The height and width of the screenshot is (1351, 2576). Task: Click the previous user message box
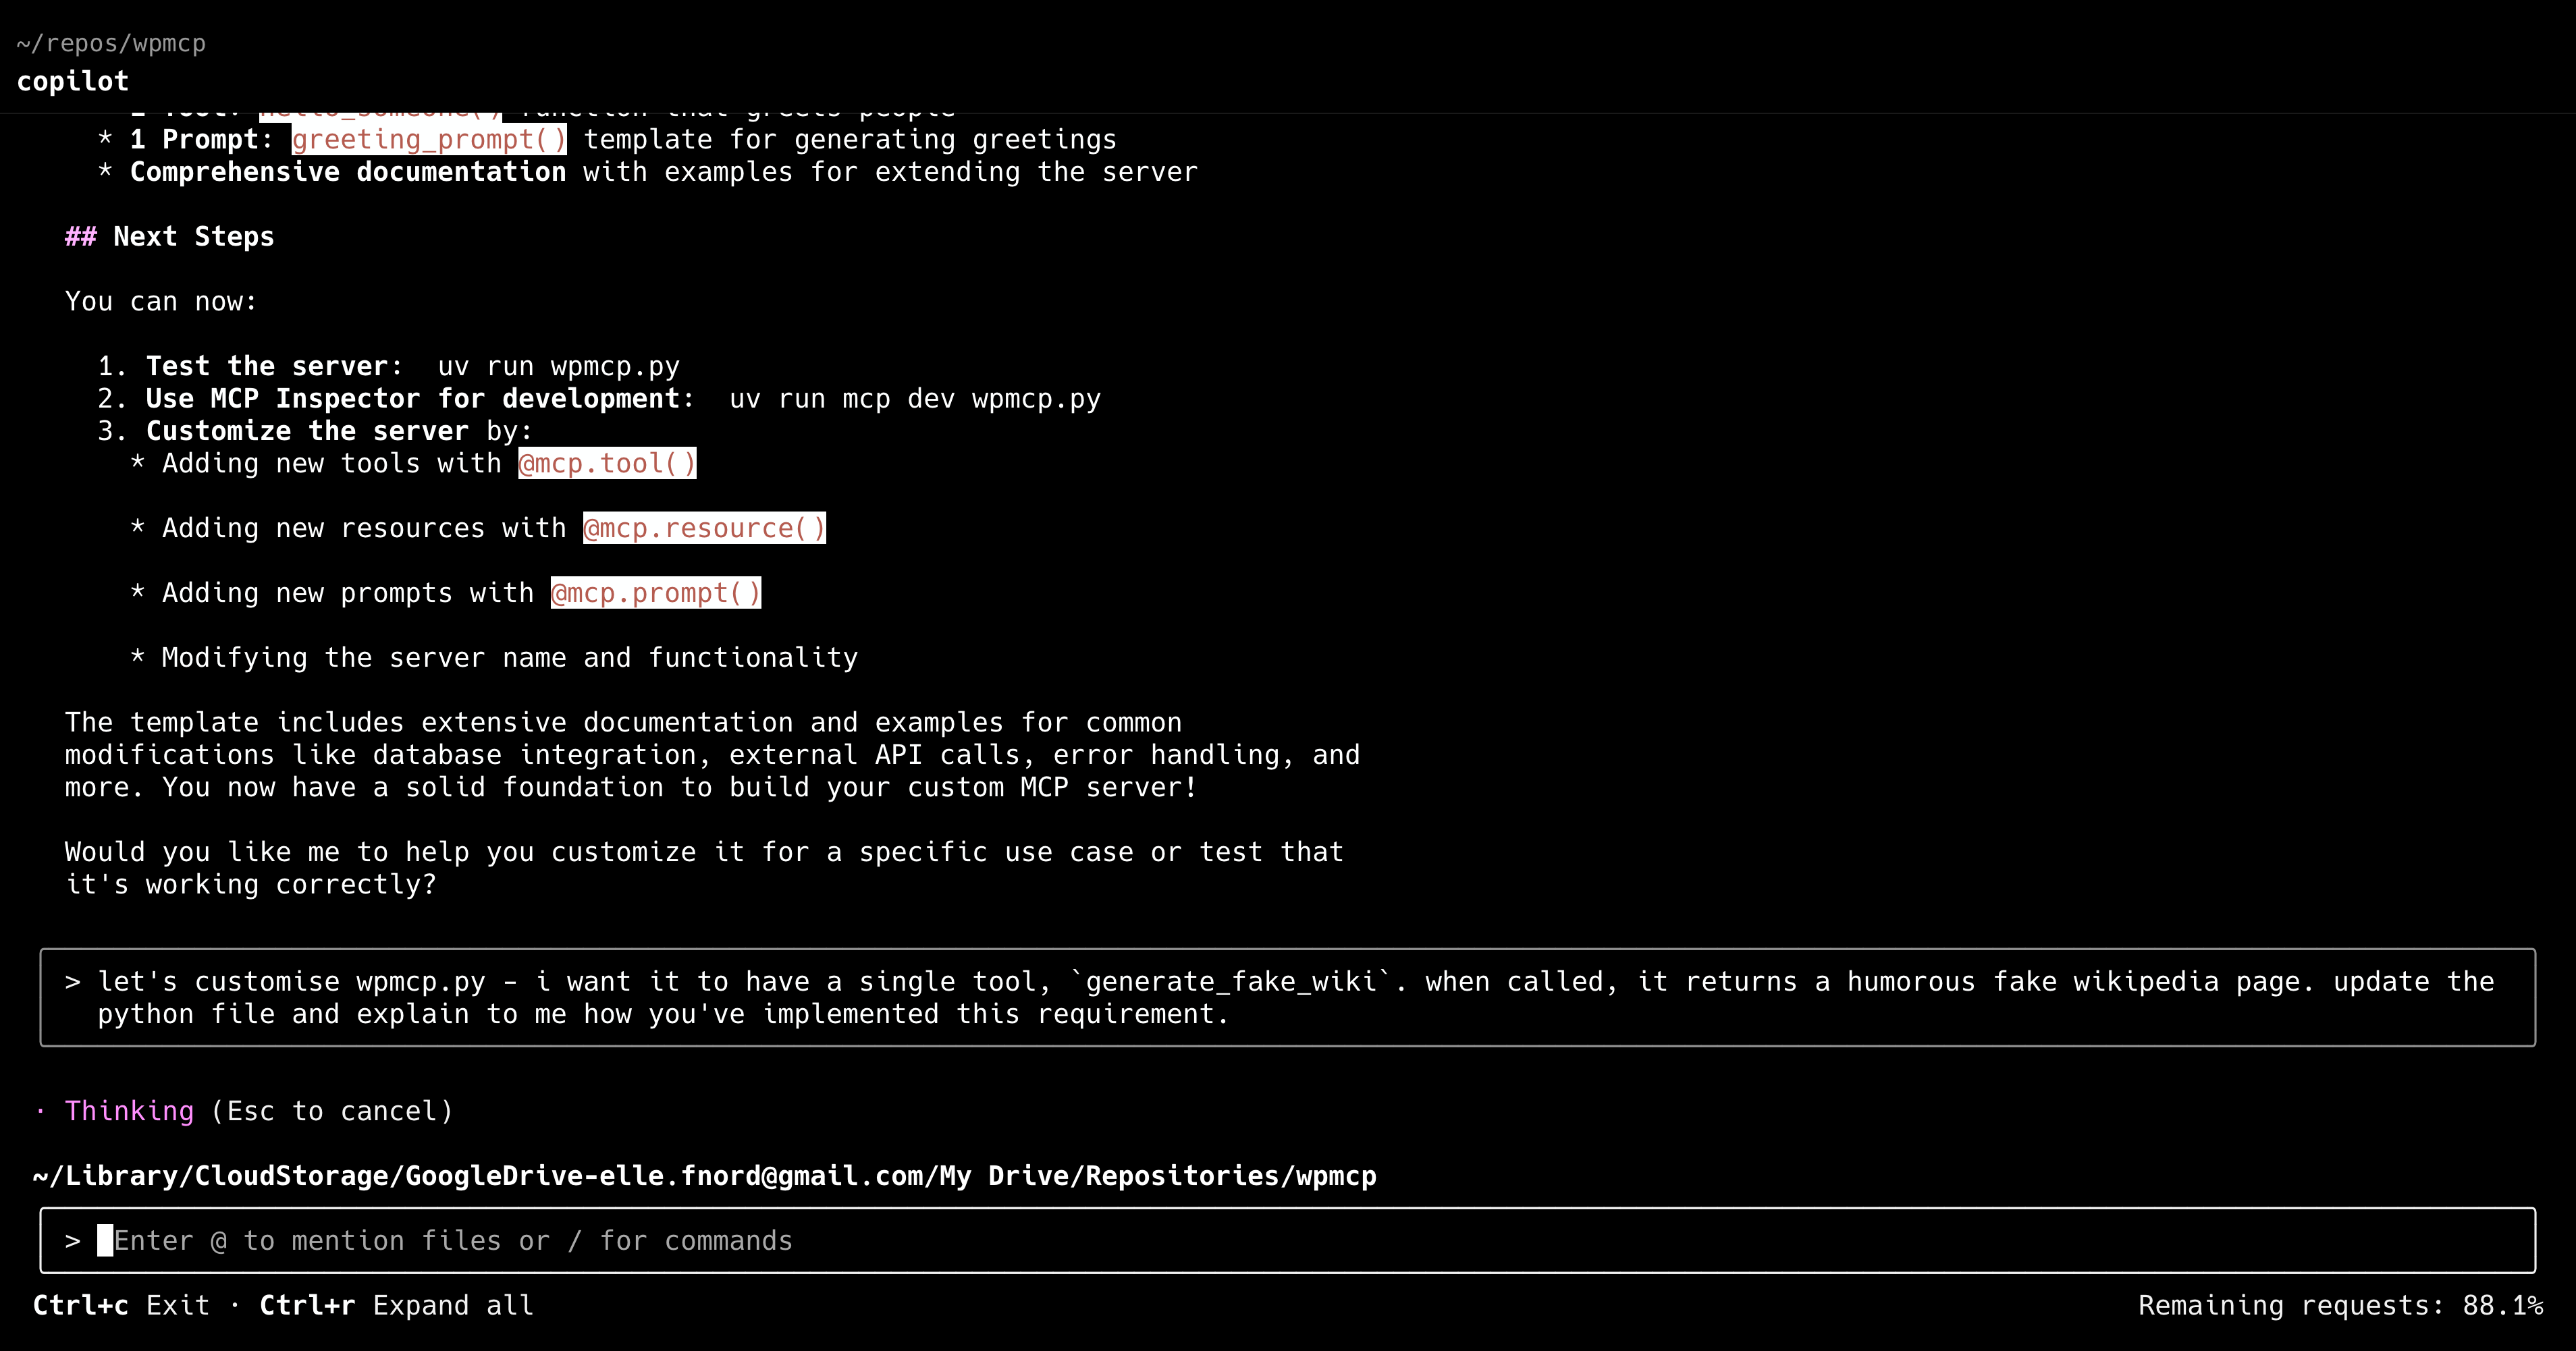coord(1286,997)
